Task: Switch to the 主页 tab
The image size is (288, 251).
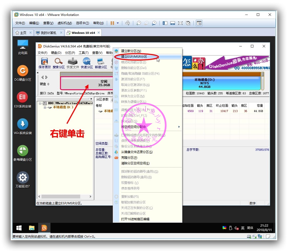Action: coord(23,33)
